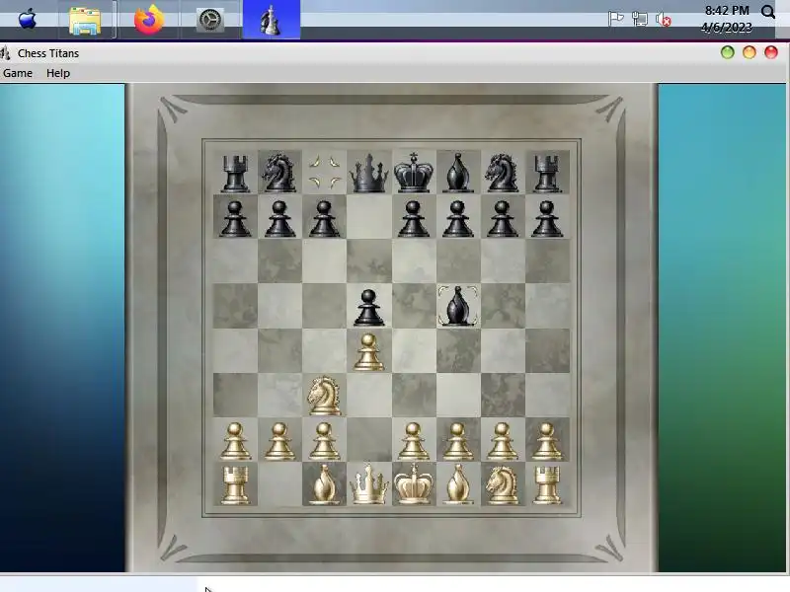
Task: Select the white pawn on f2
Action: 458,441
